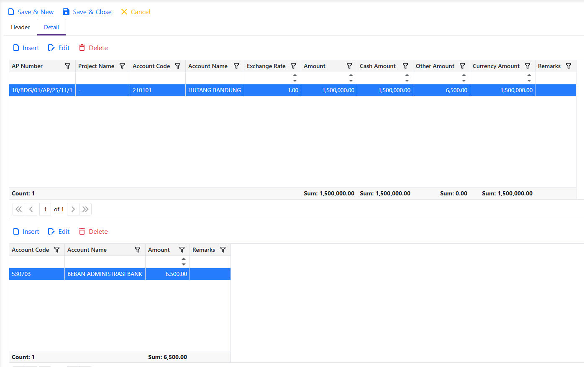Image resolution: width=584 pixels, height=367 pixels.
Task: Insert a row in AP grid
Action: 26,48
